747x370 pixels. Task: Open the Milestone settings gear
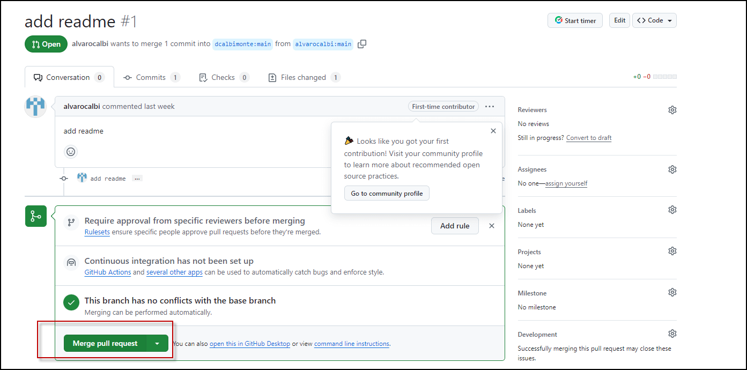672,292
